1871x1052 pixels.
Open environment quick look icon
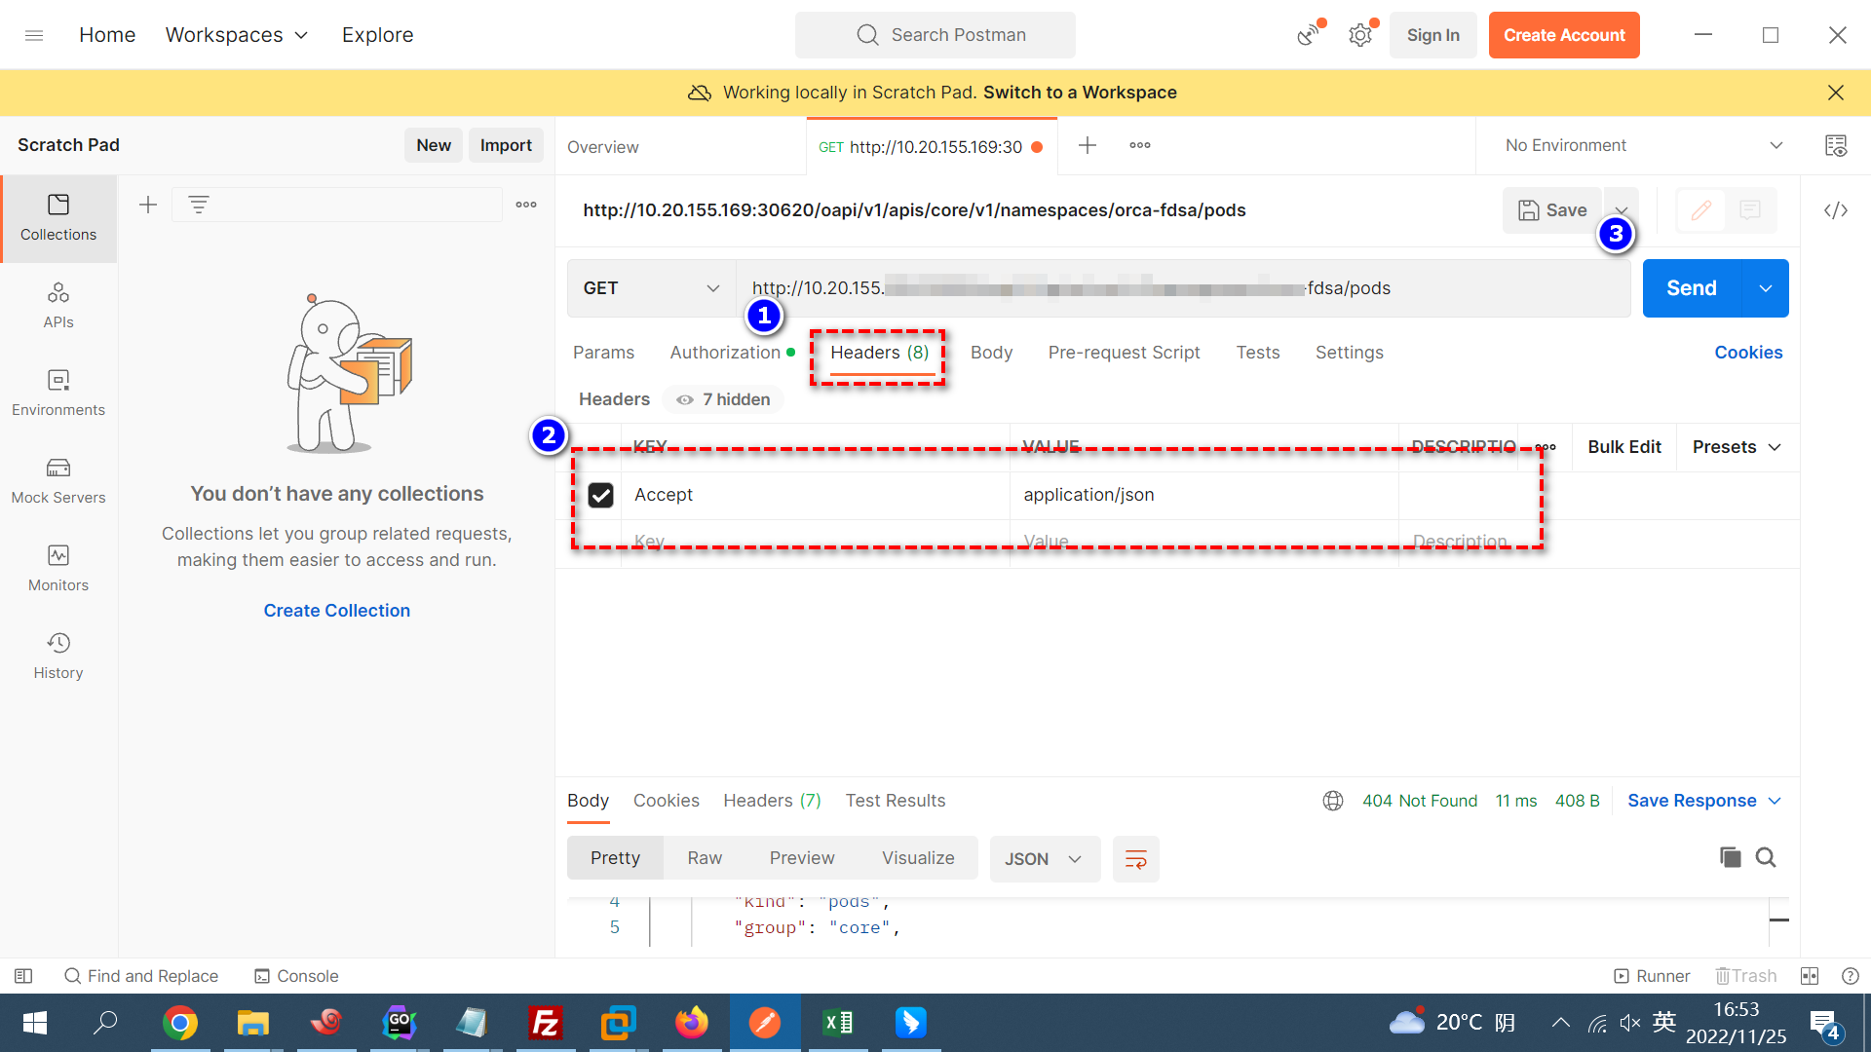1836,146
